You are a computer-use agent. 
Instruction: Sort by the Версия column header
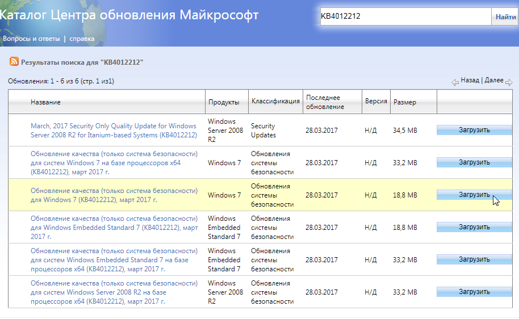pyautogui.click(x=376, y=101)
